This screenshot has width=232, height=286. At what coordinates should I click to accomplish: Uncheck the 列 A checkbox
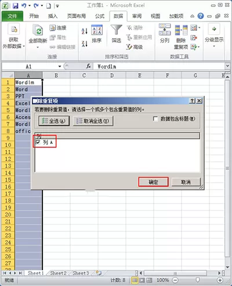[38, 143]
